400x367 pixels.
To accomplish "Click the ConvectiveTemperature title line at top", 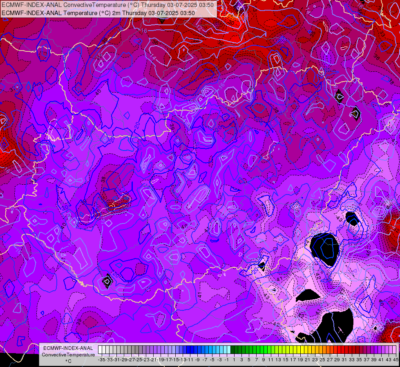I will (107, 4).
